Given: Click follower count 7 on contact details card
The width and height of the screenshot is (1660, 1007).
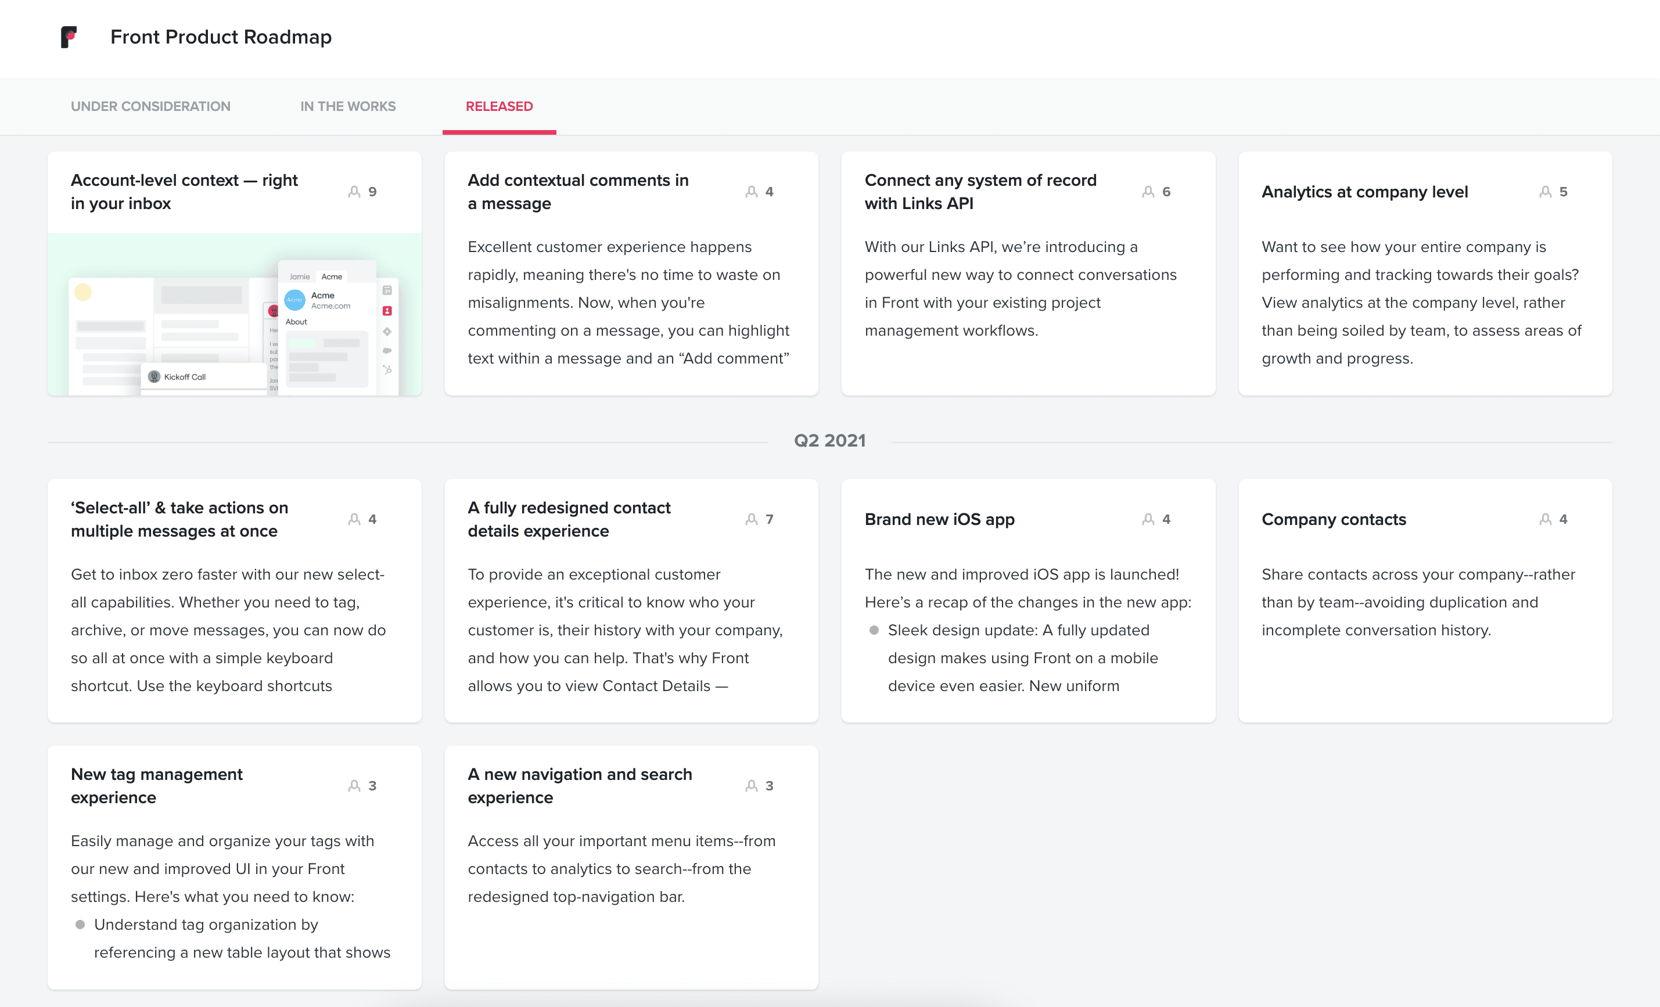Looking at the screenshot, I should [x=770, y=519].
